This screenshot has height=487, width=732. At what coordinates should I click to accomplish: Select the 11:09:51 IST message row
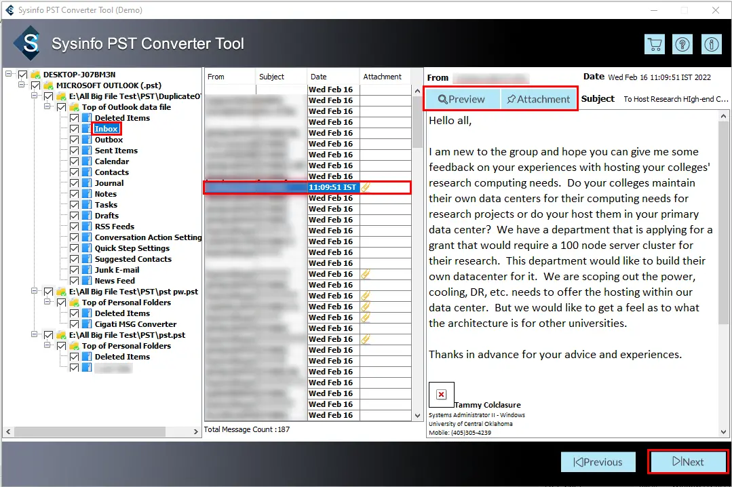click(x=307, y=187)
